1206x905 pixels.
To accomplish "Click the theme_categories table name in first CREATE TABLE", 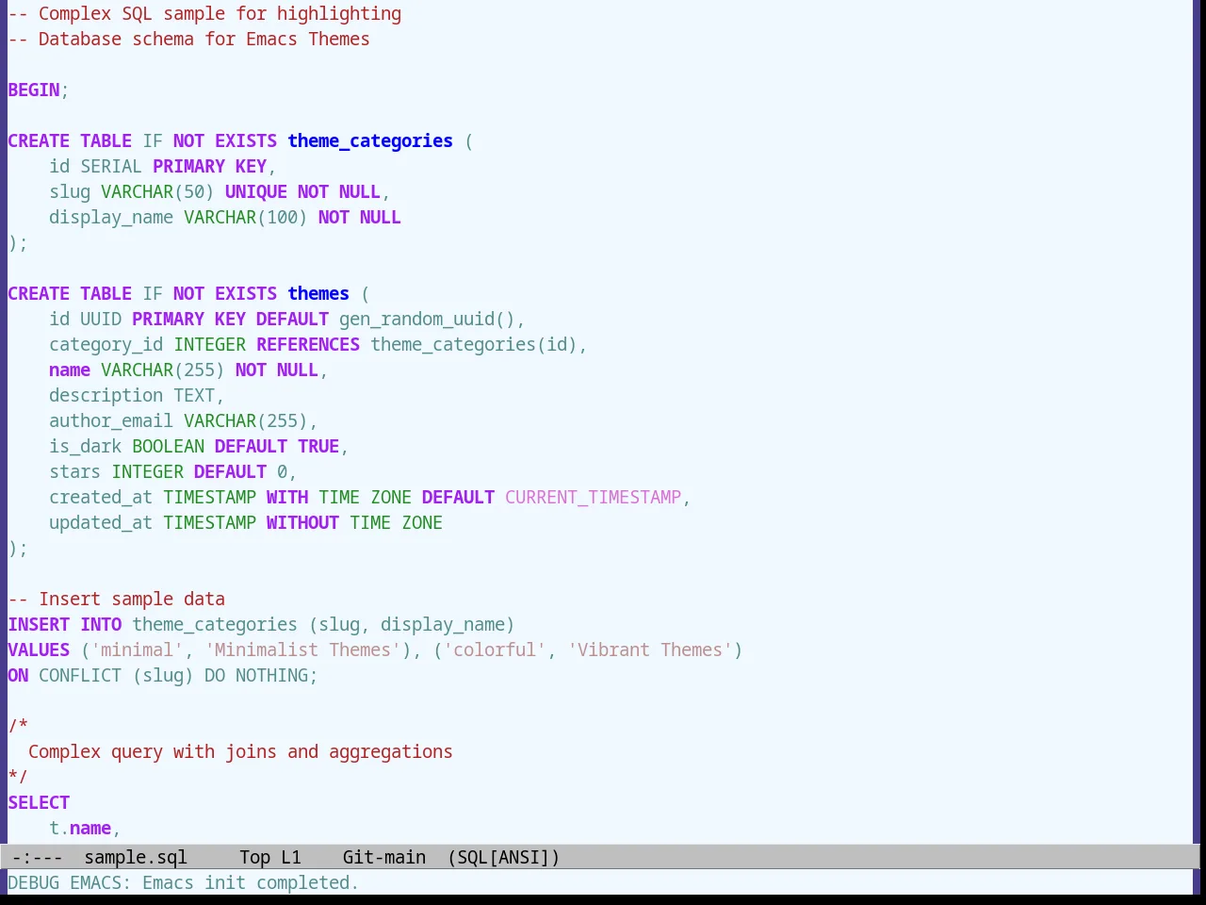I will tap(370, 140).
